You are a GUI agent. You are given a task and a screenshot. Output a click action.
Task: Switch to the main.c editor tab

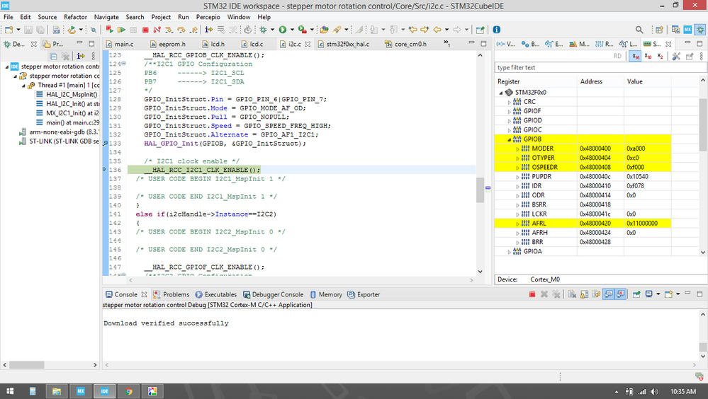(x=120, y=44)
